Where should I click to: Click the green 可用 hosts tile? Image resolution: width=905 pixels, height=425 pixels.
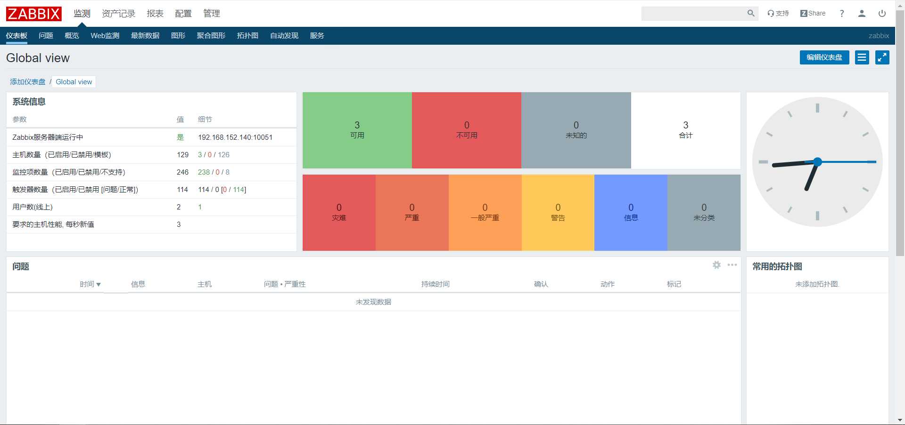point(357,130)
